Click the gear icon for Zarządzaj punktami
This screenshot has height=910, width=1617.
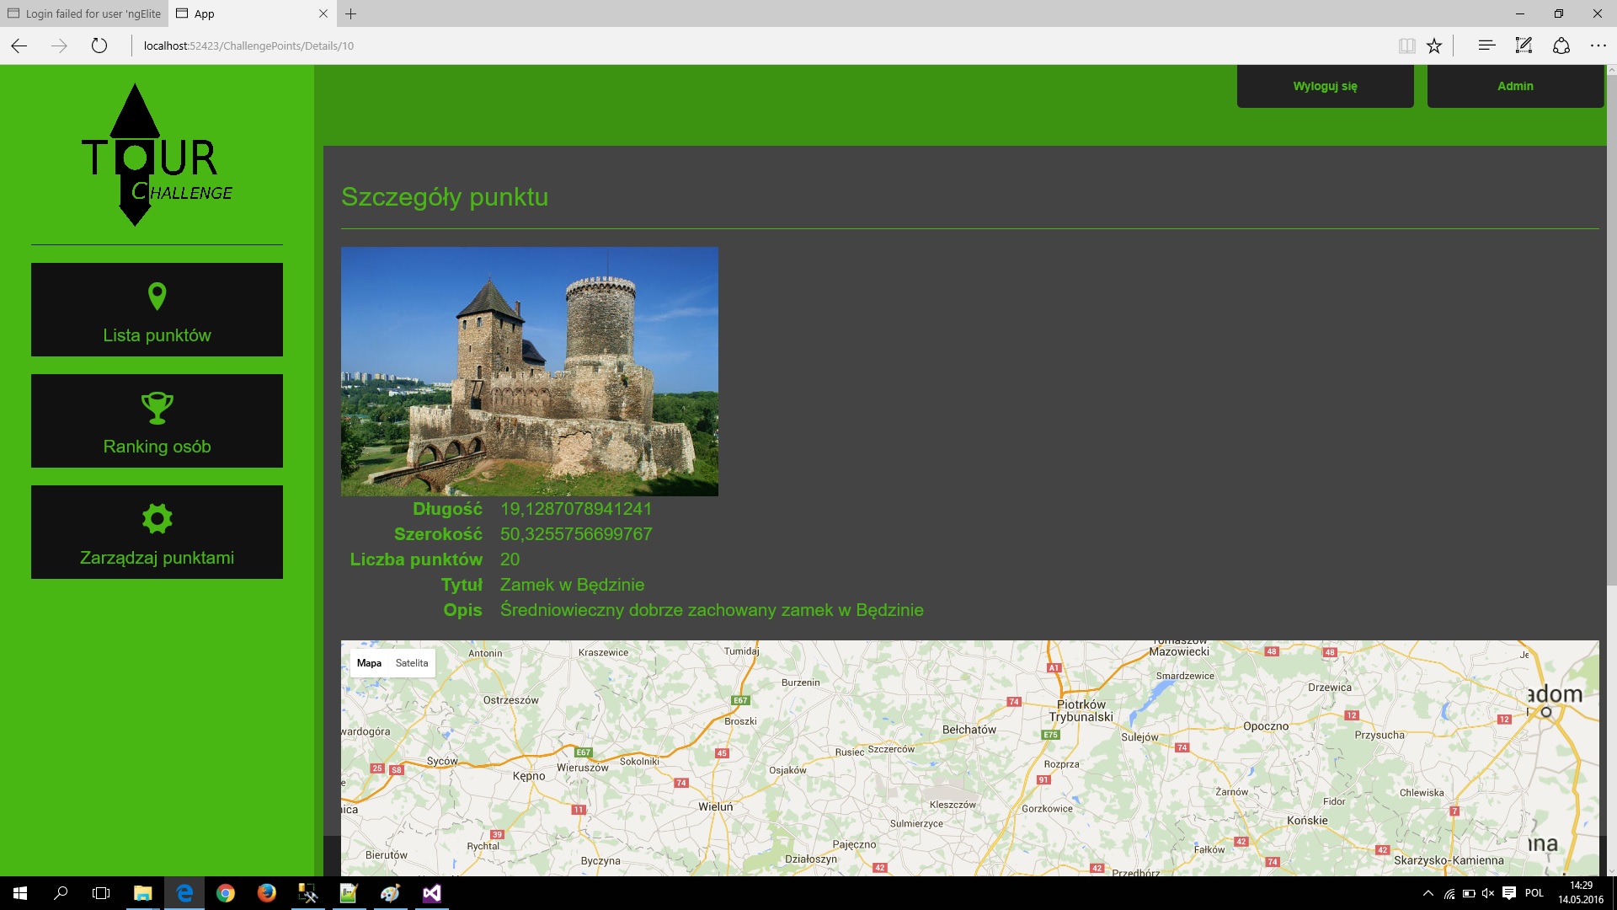tap(157, 518)
